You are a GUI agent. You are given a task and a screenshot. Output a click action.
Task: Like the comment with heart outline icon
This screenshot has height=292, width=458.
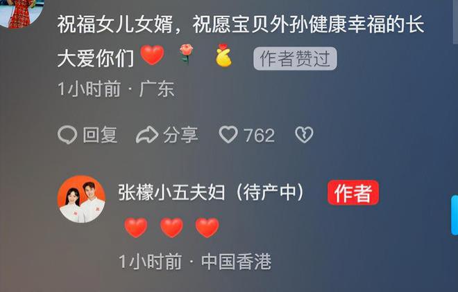tap(228, 134)
